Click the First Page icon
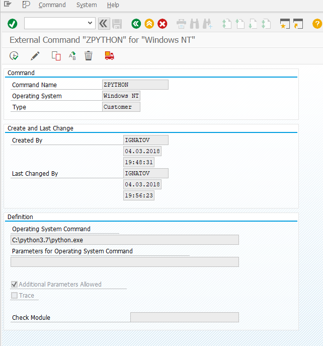 [x=226, y=24]
